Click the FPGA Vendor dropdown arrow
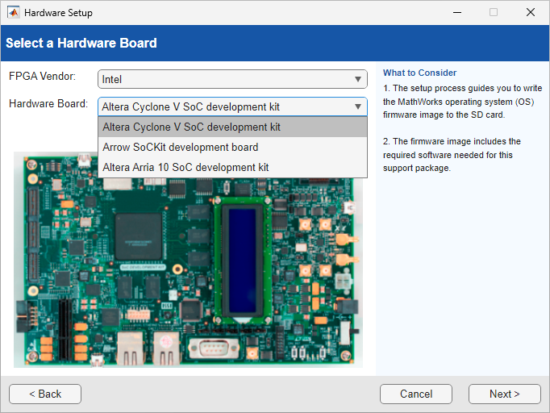Viewport: 550px width, 413px height. point(358,79)
